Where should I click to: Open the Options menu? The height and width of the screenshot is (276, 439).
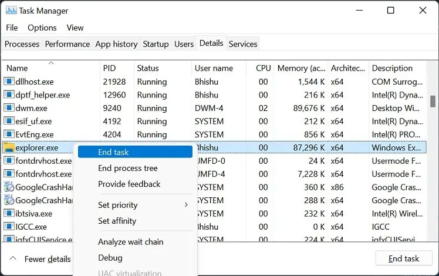coord(42,28)
